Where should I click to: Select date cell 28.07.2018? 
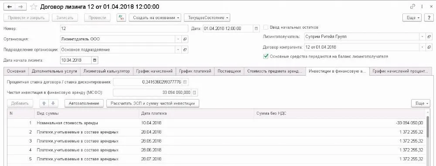point(196,159)
